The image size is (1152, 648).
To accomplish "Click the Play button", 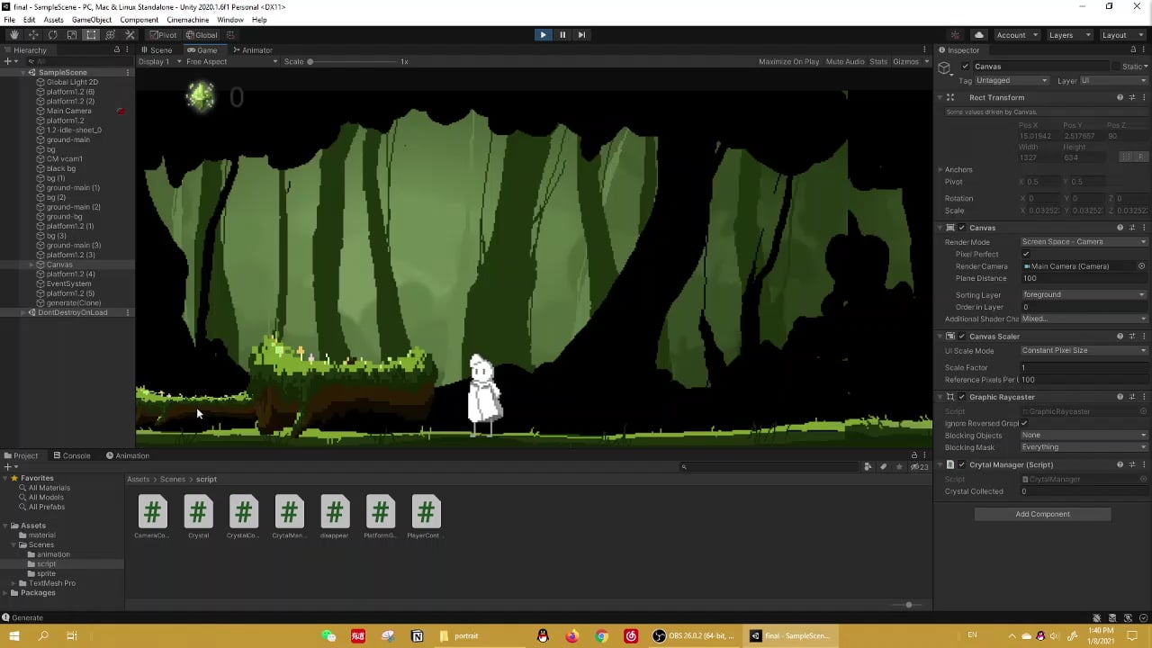I will pyautogui.click(x=543, y=35).
